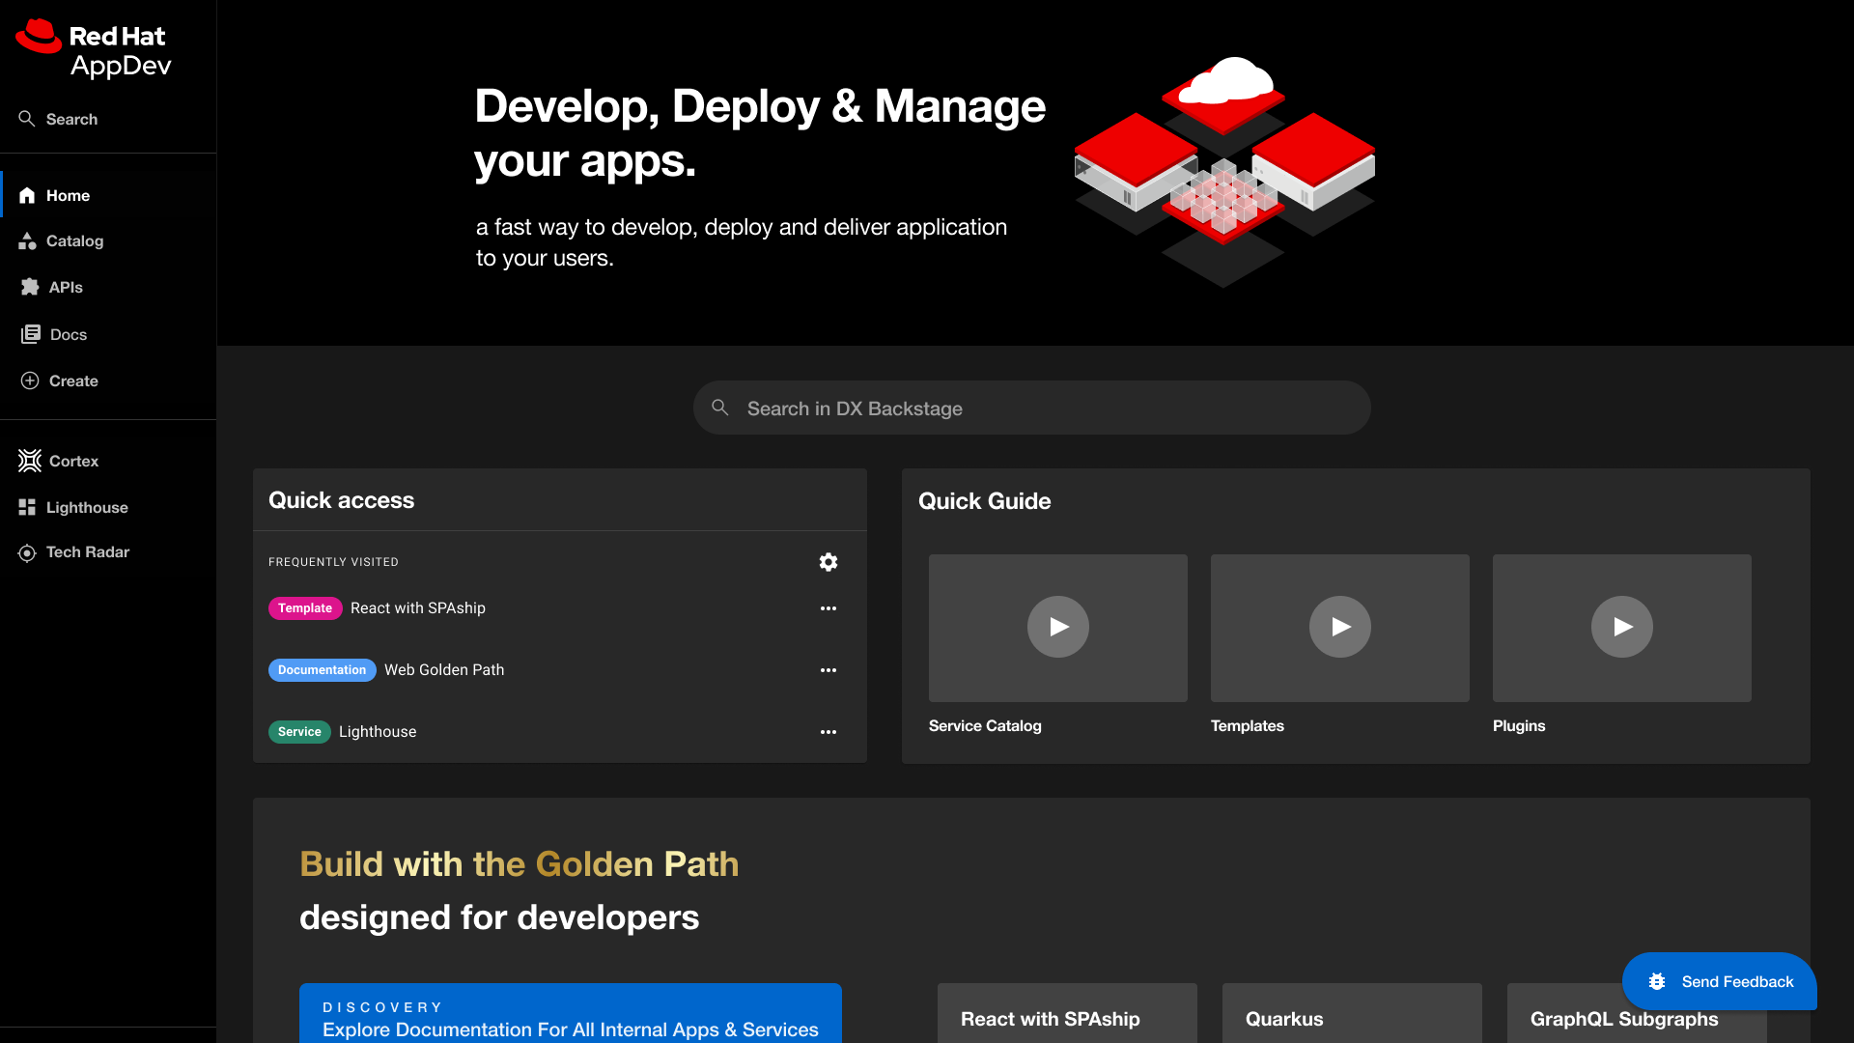Click the Send Feedback button
1854x1043 pixels.
click(1719, 981)
